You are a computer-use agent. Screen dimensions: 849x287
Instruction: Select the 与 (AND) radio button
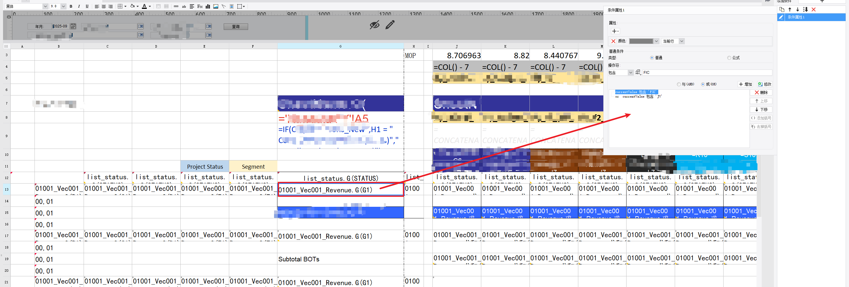tap(679, 84)
